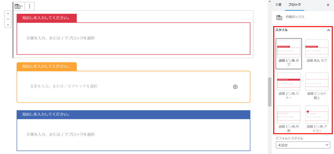Close the settings sidebar
This screenshot has width=334, height=154.
(328, 5)
